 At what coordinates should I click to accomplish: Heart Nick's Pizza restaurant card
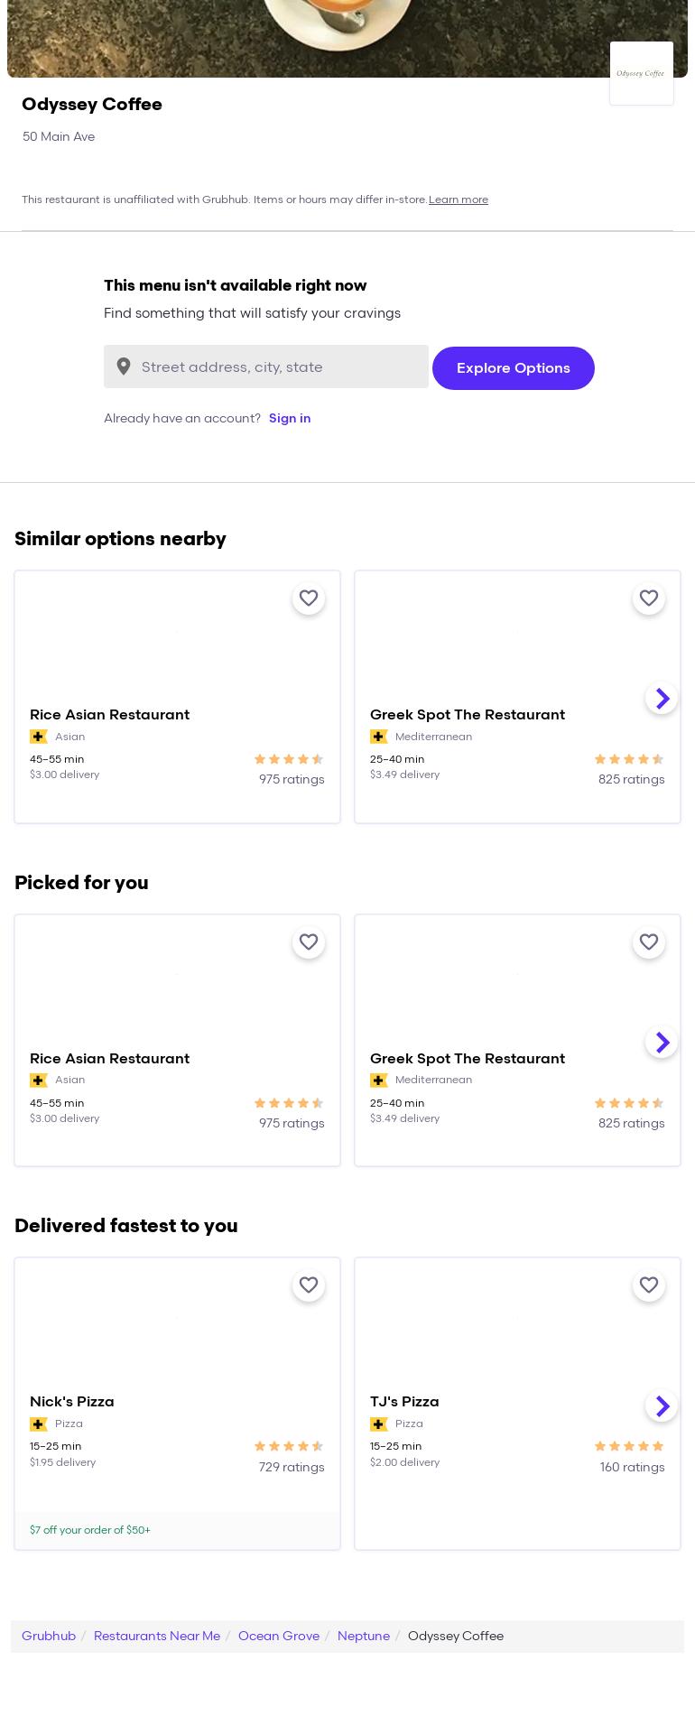click(309, 1285)
